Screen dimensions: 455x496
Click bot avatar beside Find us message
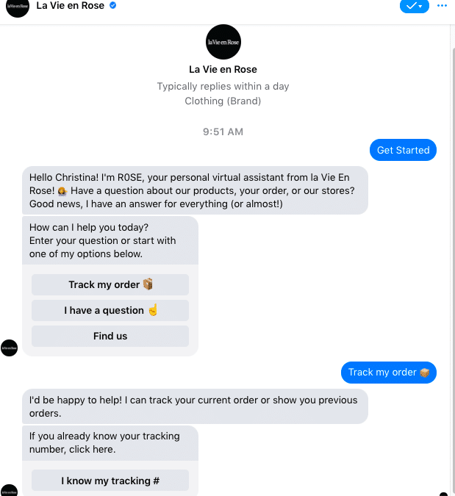tap(10, 348)
